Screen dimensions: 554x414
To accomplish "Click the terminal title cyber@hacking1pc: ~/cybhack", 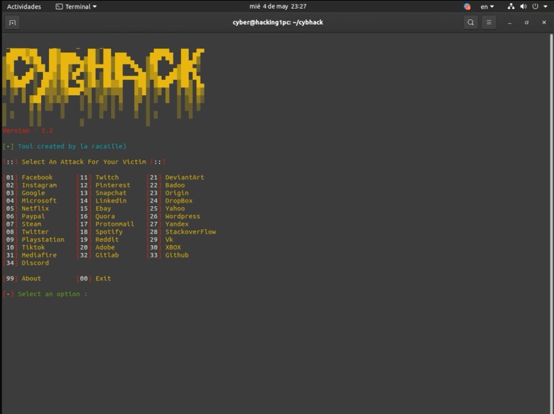I will [278, 22].
